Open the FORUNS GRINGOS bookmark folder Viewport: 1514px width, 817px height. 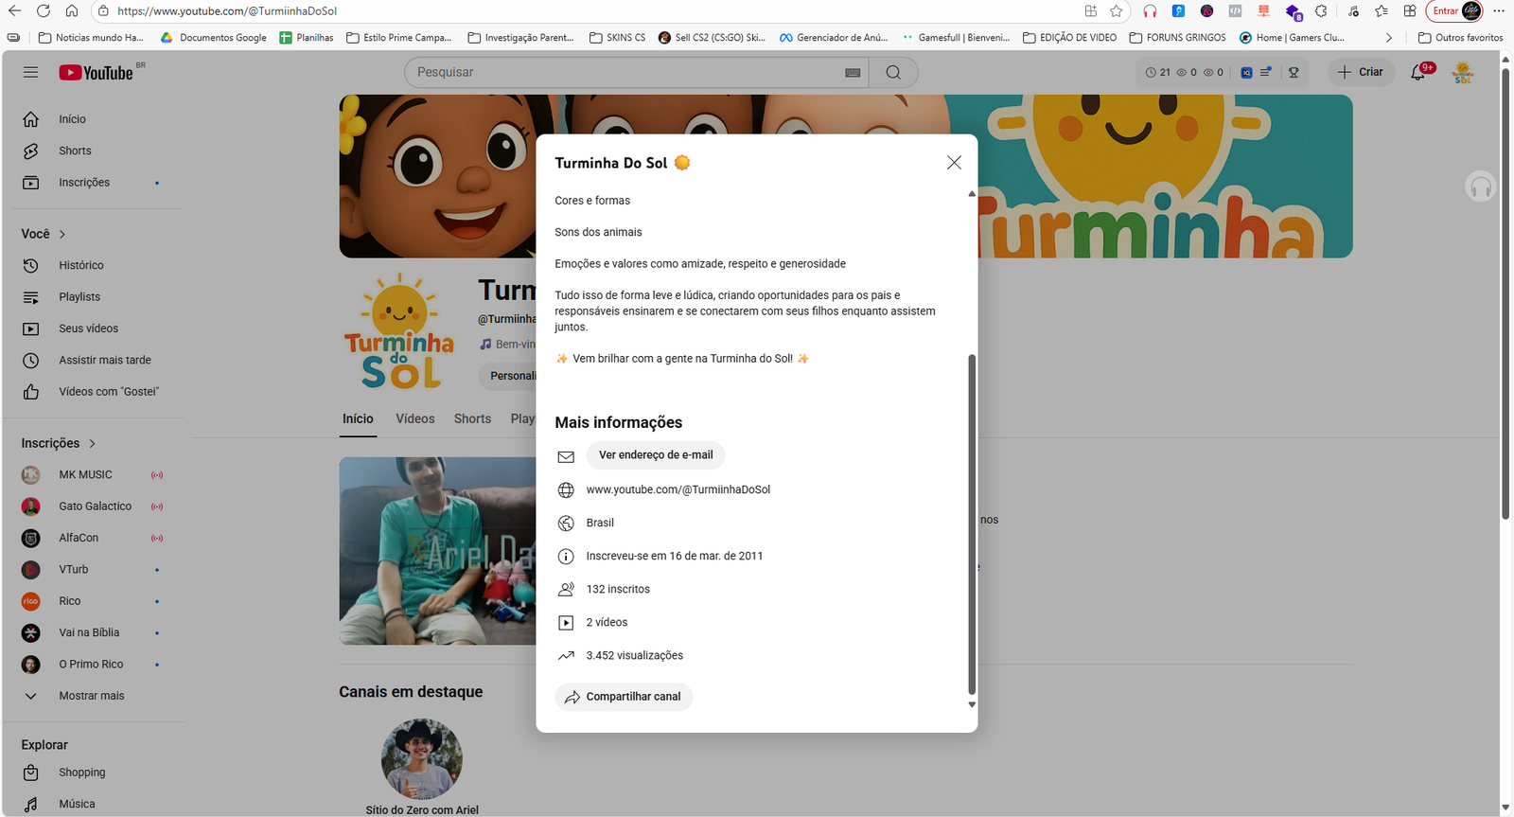click(x=1177, y=38)
